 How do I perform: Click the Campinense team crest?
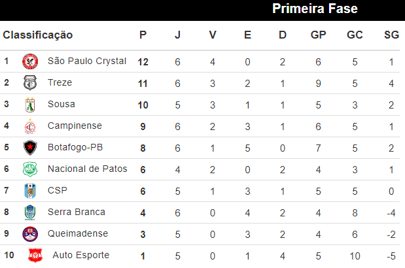[x=31, y=126]
